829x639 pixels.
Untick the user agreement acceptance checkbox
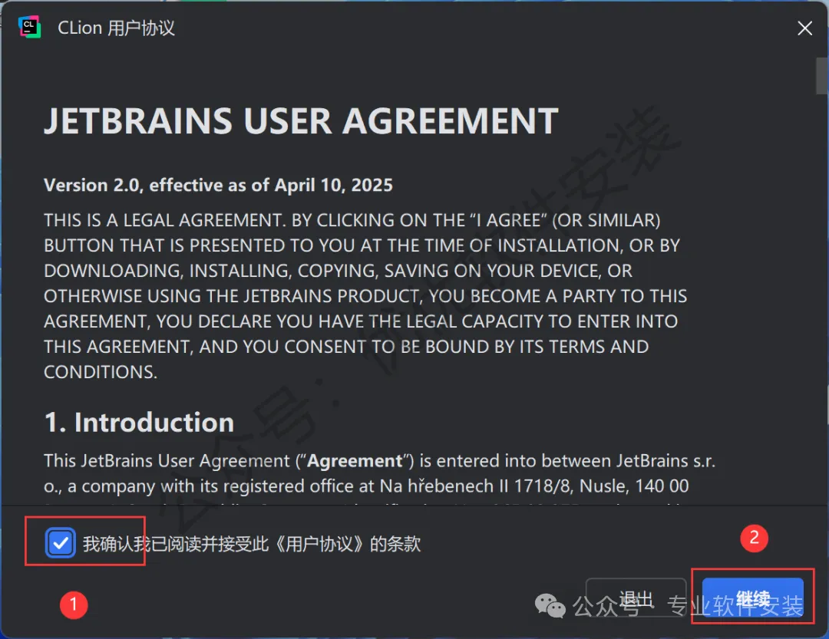click(61, 542)
